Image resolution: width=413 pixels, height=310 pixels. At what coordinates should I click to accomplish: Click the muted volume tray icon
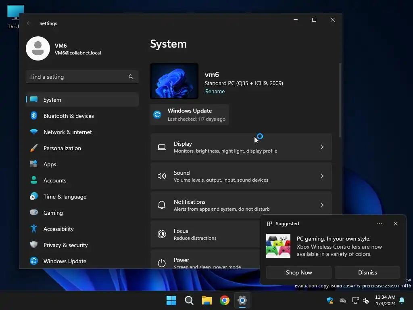pos(366,300)
